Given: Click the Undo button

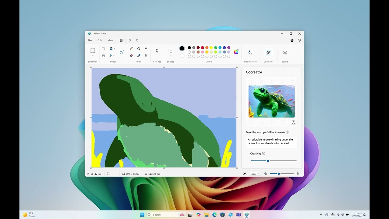Looking at the screenshot, I should (x=130, y=40).
